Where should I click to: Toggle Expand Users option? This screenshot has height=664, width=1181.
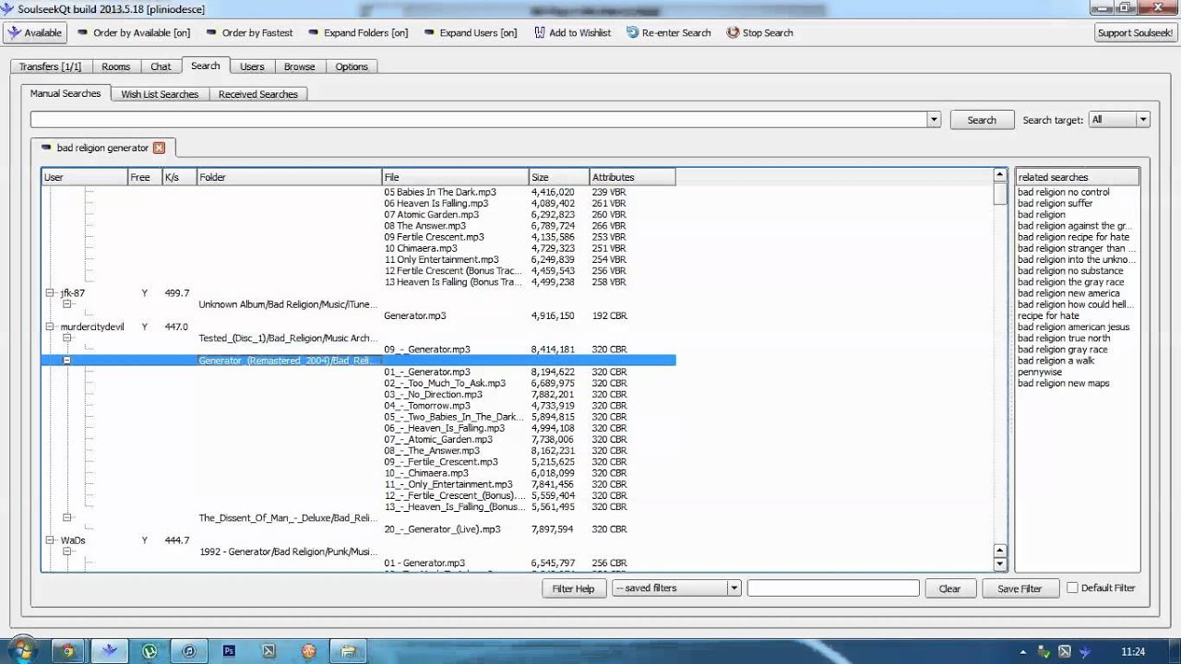(x=471, y=32)
